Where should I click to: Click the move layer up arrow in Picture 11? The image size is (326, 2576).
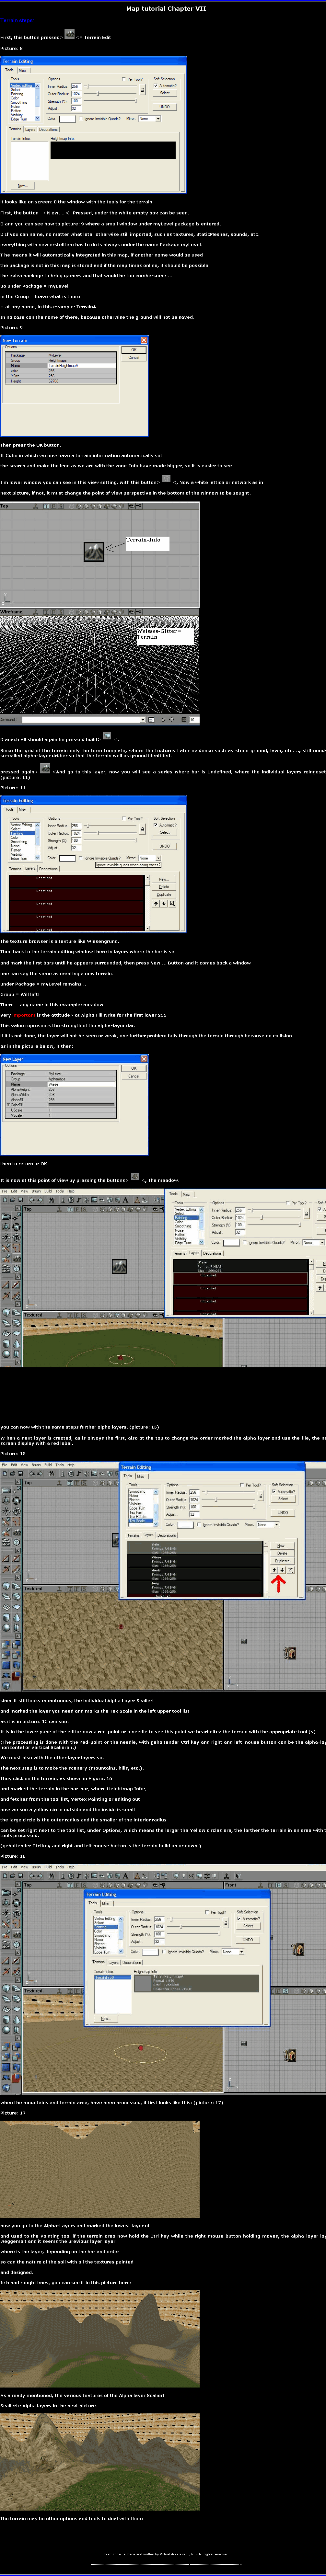point(156,904)
